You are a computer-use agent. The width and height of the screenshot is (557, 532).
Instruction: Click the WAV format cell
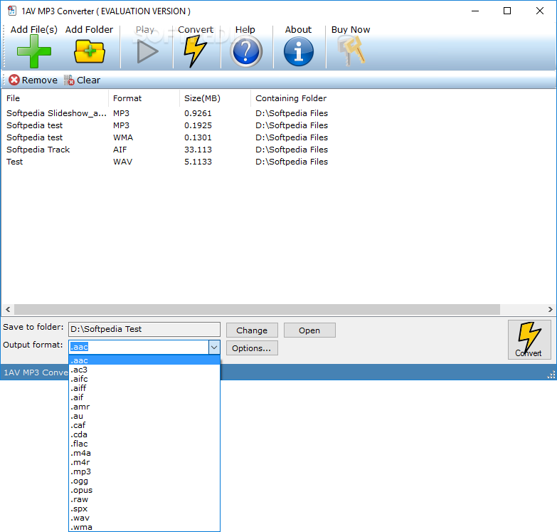point(122,162)
